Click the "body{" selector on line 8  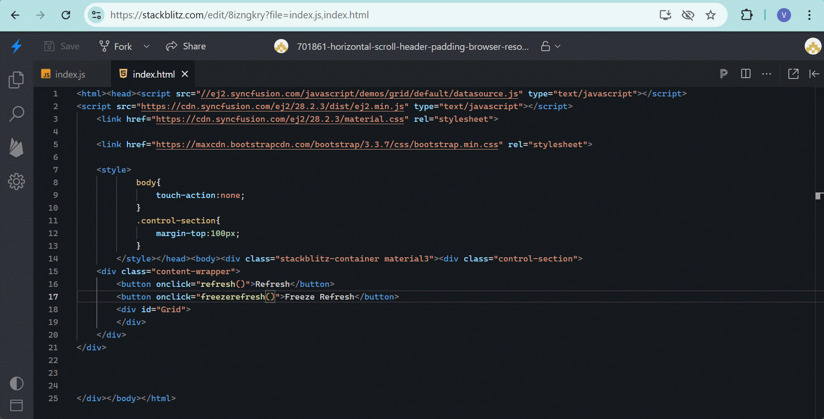pos(149,182)
